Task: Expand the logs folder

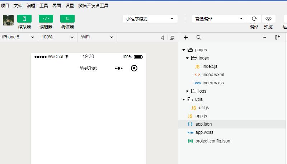Action: 187,91
